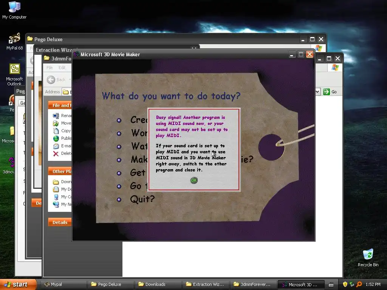Switch to the Extraction Wizard taskbar button

(205, 284)
